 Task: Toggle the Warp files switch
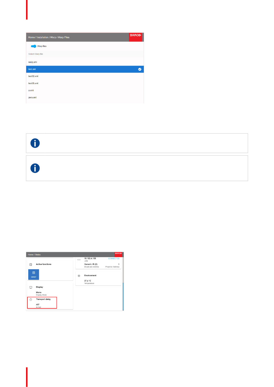click(x=33, y=46)
